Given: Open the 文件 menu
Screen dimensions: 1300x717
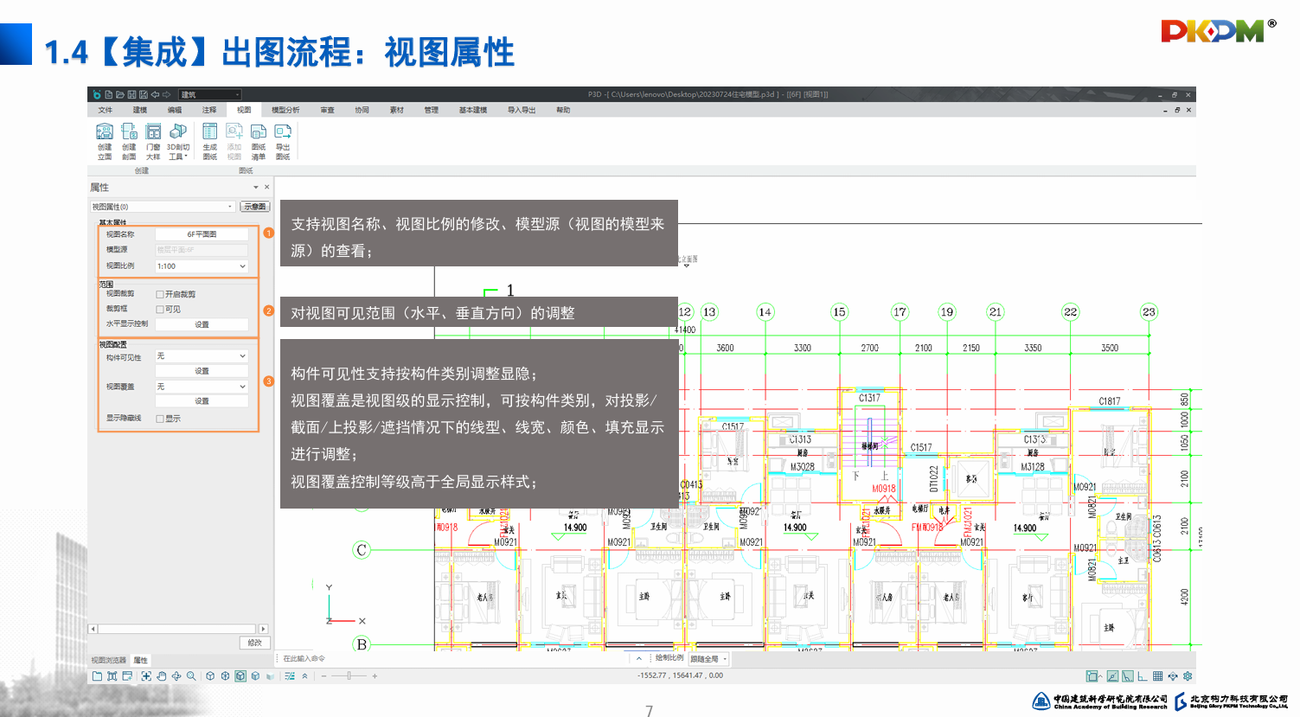Looking at the screenshot, I should pyautogui.click(x=106, y=110).
